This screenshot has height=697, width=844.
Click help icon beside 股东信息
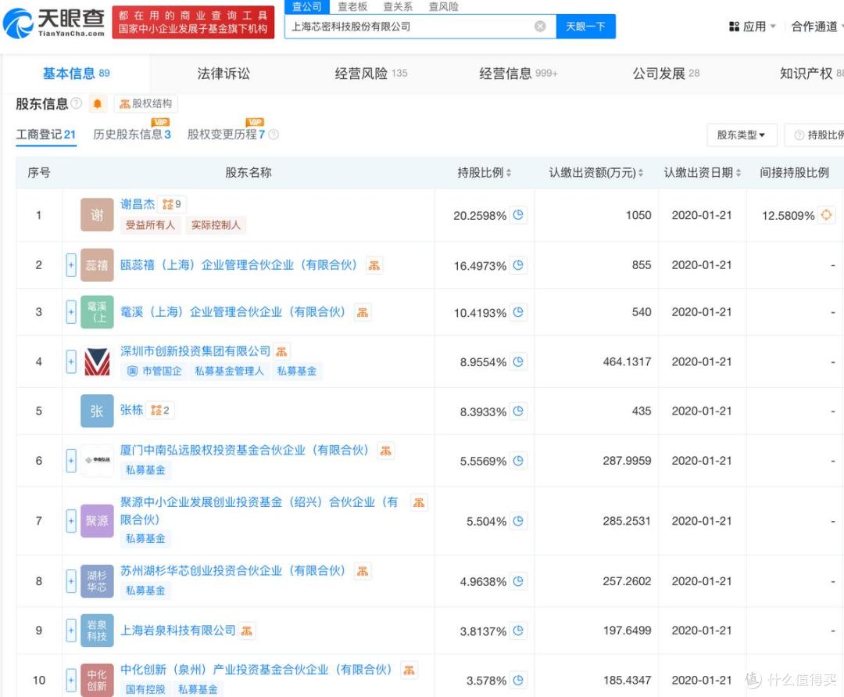click(x=77, y=103)
